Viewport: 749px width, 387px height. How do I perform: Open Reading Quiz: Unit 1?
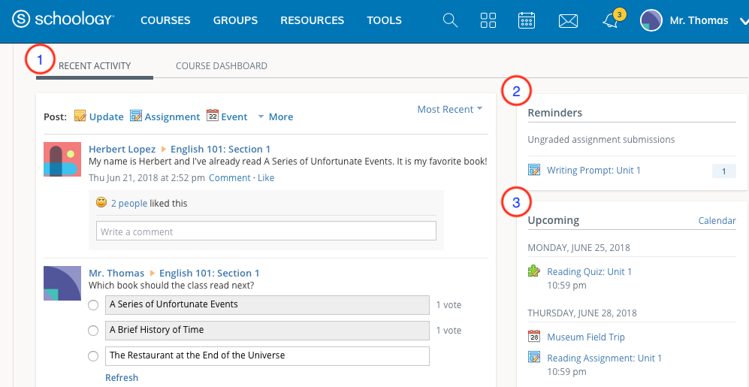pos(589,271)
